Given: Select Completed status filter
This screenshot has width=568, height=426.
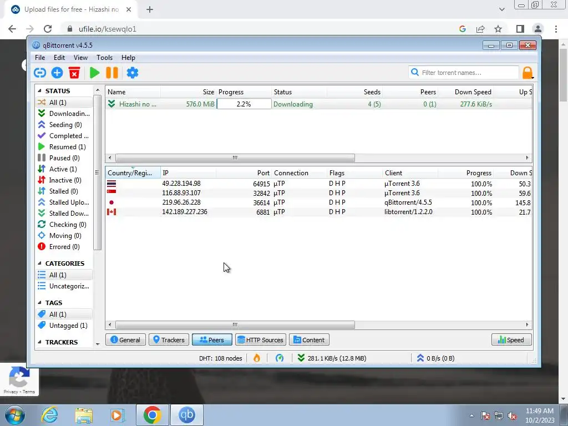Looking at the screenshot, I should 64,136.
